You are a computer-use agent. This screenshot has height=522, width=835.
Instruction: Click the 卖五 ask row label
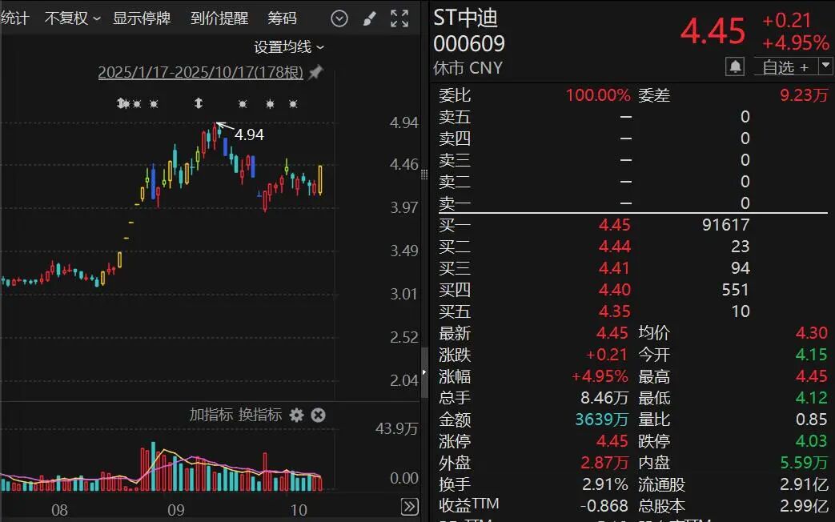point(455,117)
